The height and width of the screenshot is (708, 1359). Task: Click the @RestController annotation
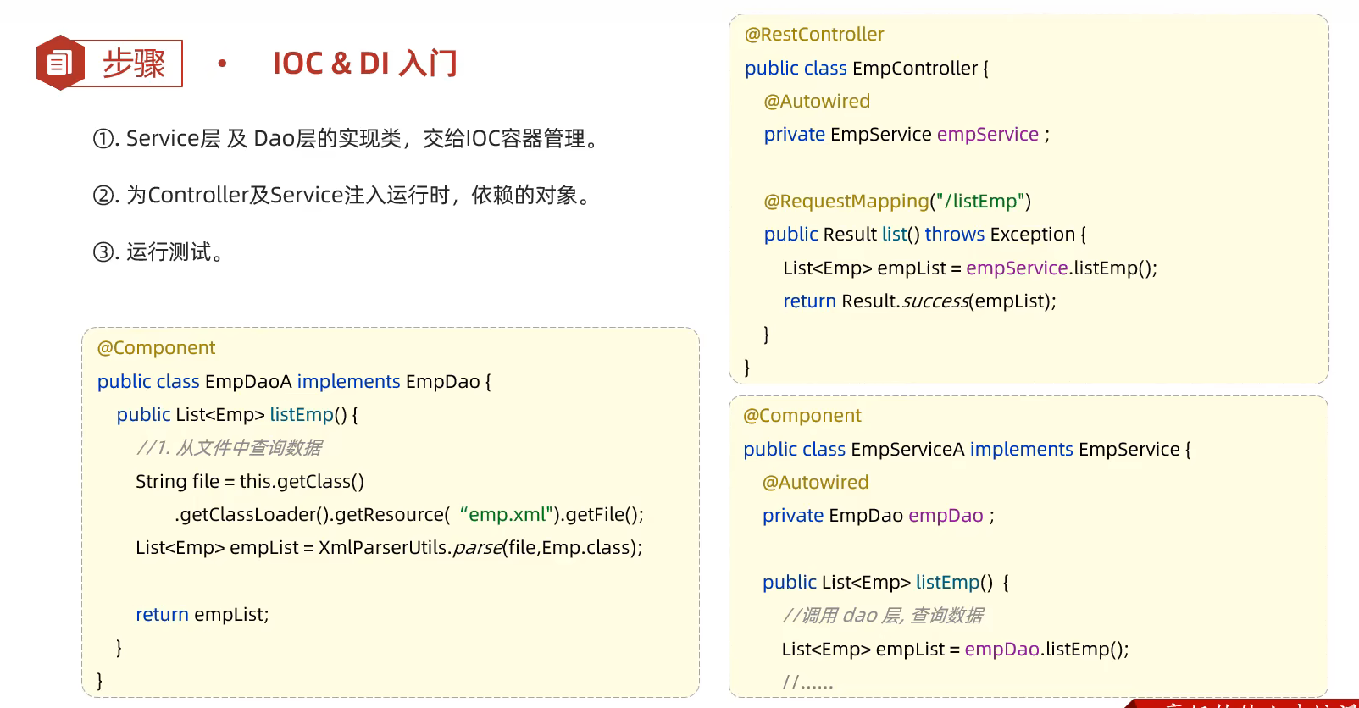click(813, 35)
